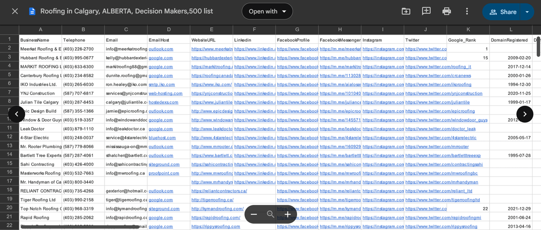This screenshot has height=230, width=541.
Task: Select the Google_Rank header cell
Action: [x=468, y=40]
